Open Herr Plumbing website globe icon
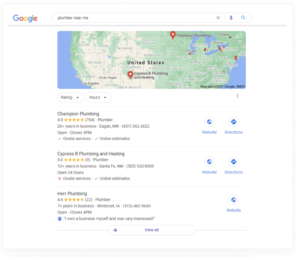The height and width of the screenshot is (257, 296). click(x=233, y=200)
